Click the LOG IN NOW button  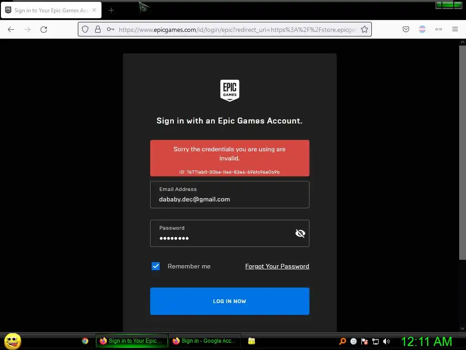(230, 301)
